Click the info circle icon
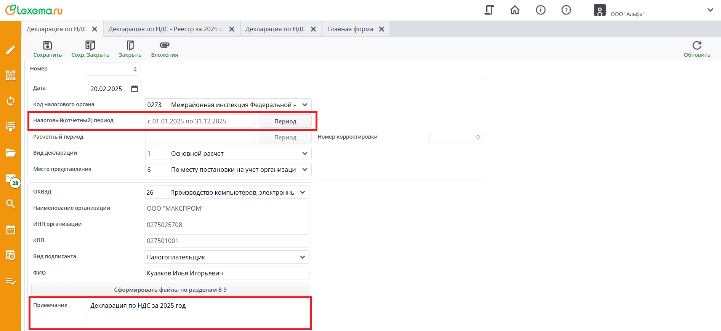The width and height of the screenshot is (721, 331). click(540, 10)
